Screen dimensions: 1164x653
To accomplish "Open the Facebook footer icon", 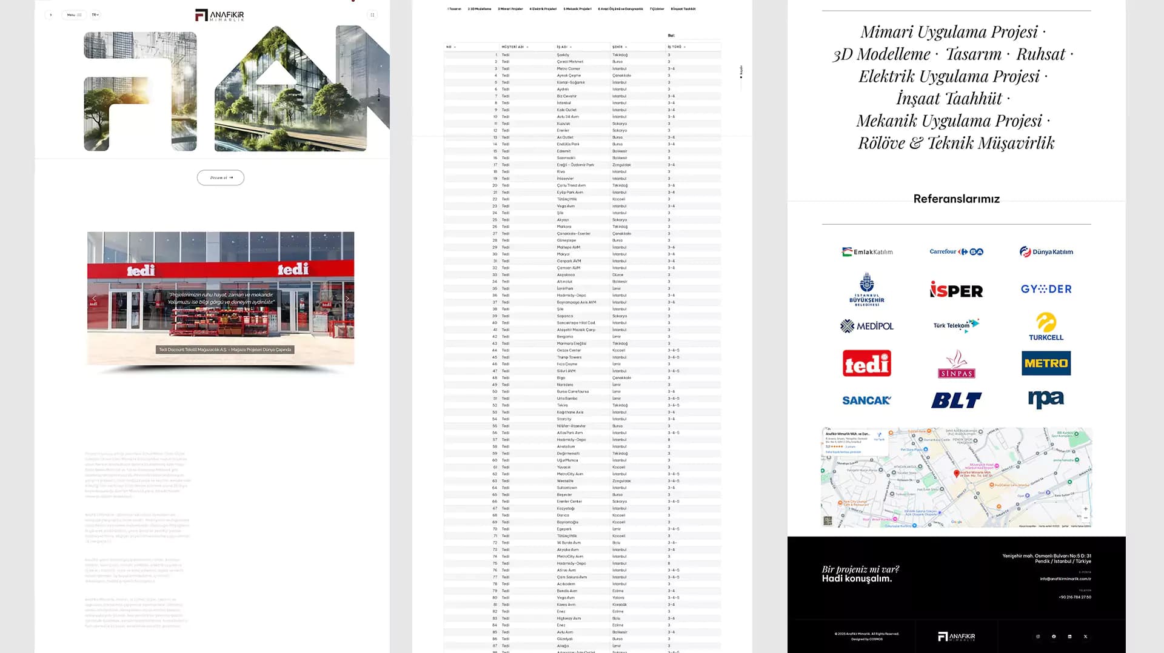I will (x=1054, y=637).
